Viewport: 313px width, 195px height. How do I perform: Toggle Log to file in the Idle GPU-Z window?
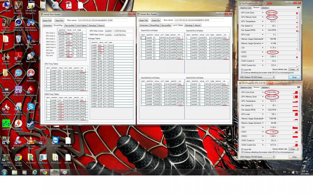click(242, 70)
